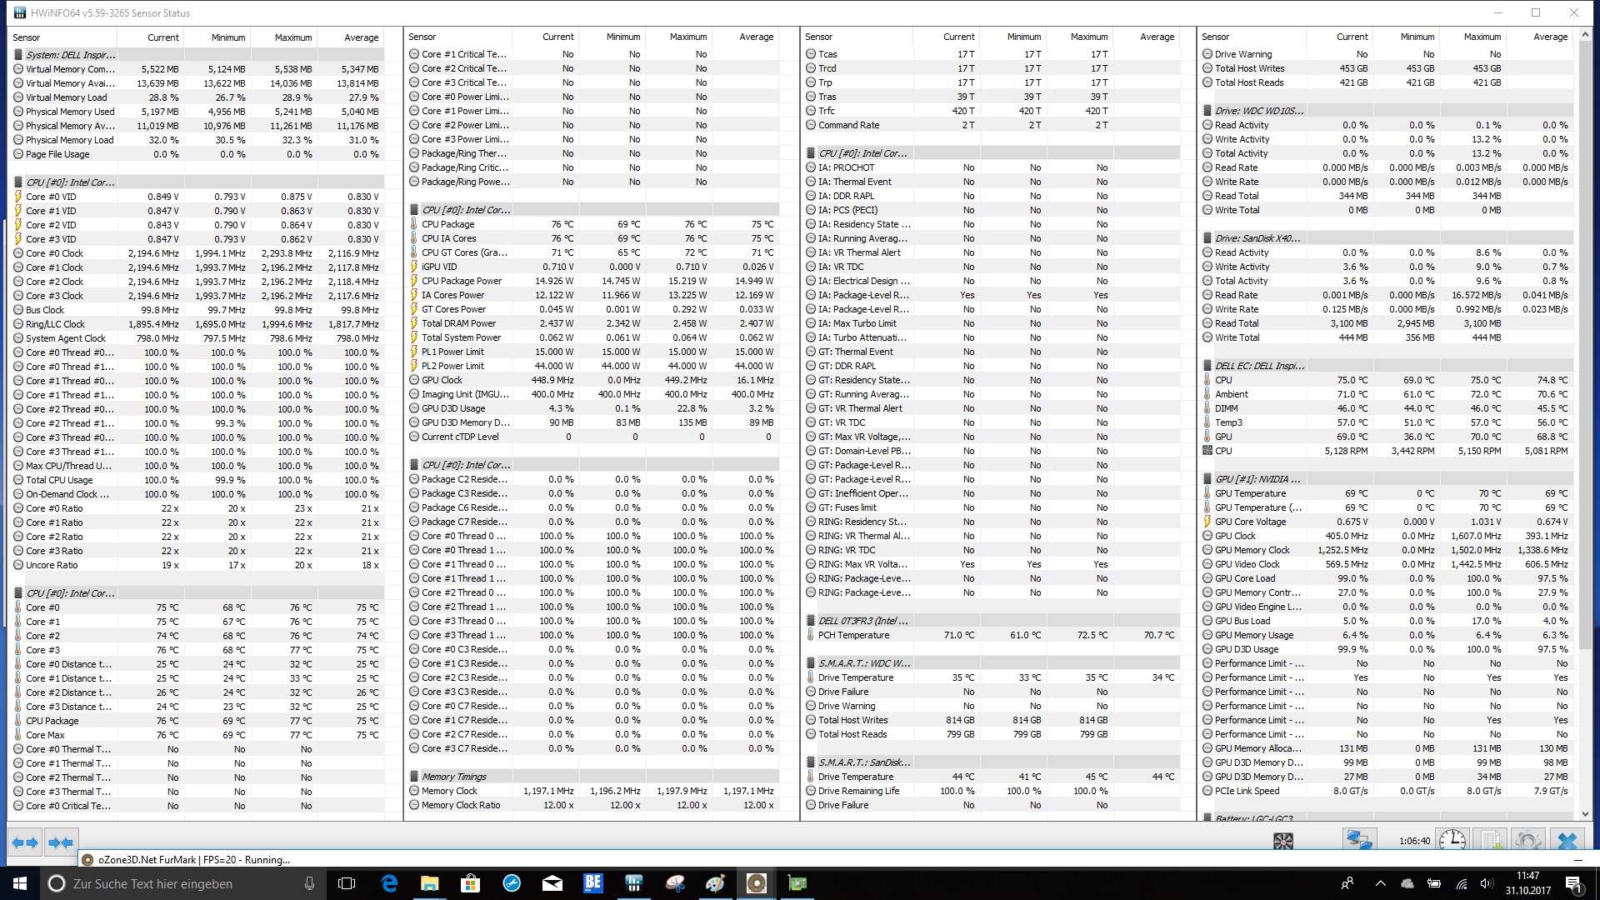
Task: Select the GPU [#1]: NVIDIA group header
Action: (1257, 479)
